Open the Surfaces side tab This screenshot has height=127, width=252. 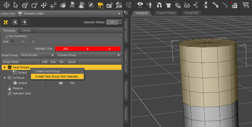125,114
